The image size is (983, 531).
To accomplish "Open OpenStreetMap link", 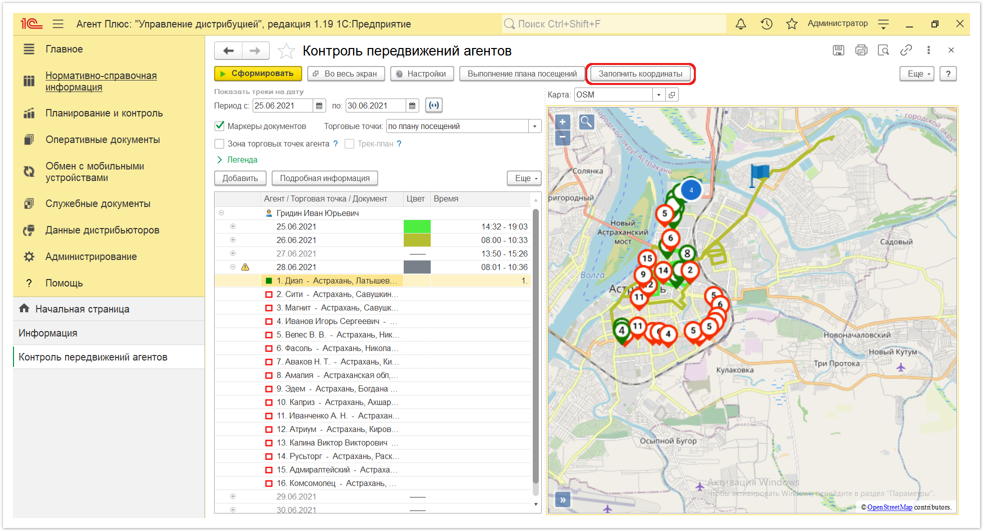I will pos(889,507).
